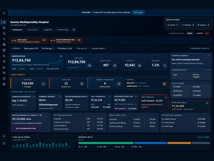Open the hamburger menu in the sidebar
Screen dimensions: 214x161
4,13
